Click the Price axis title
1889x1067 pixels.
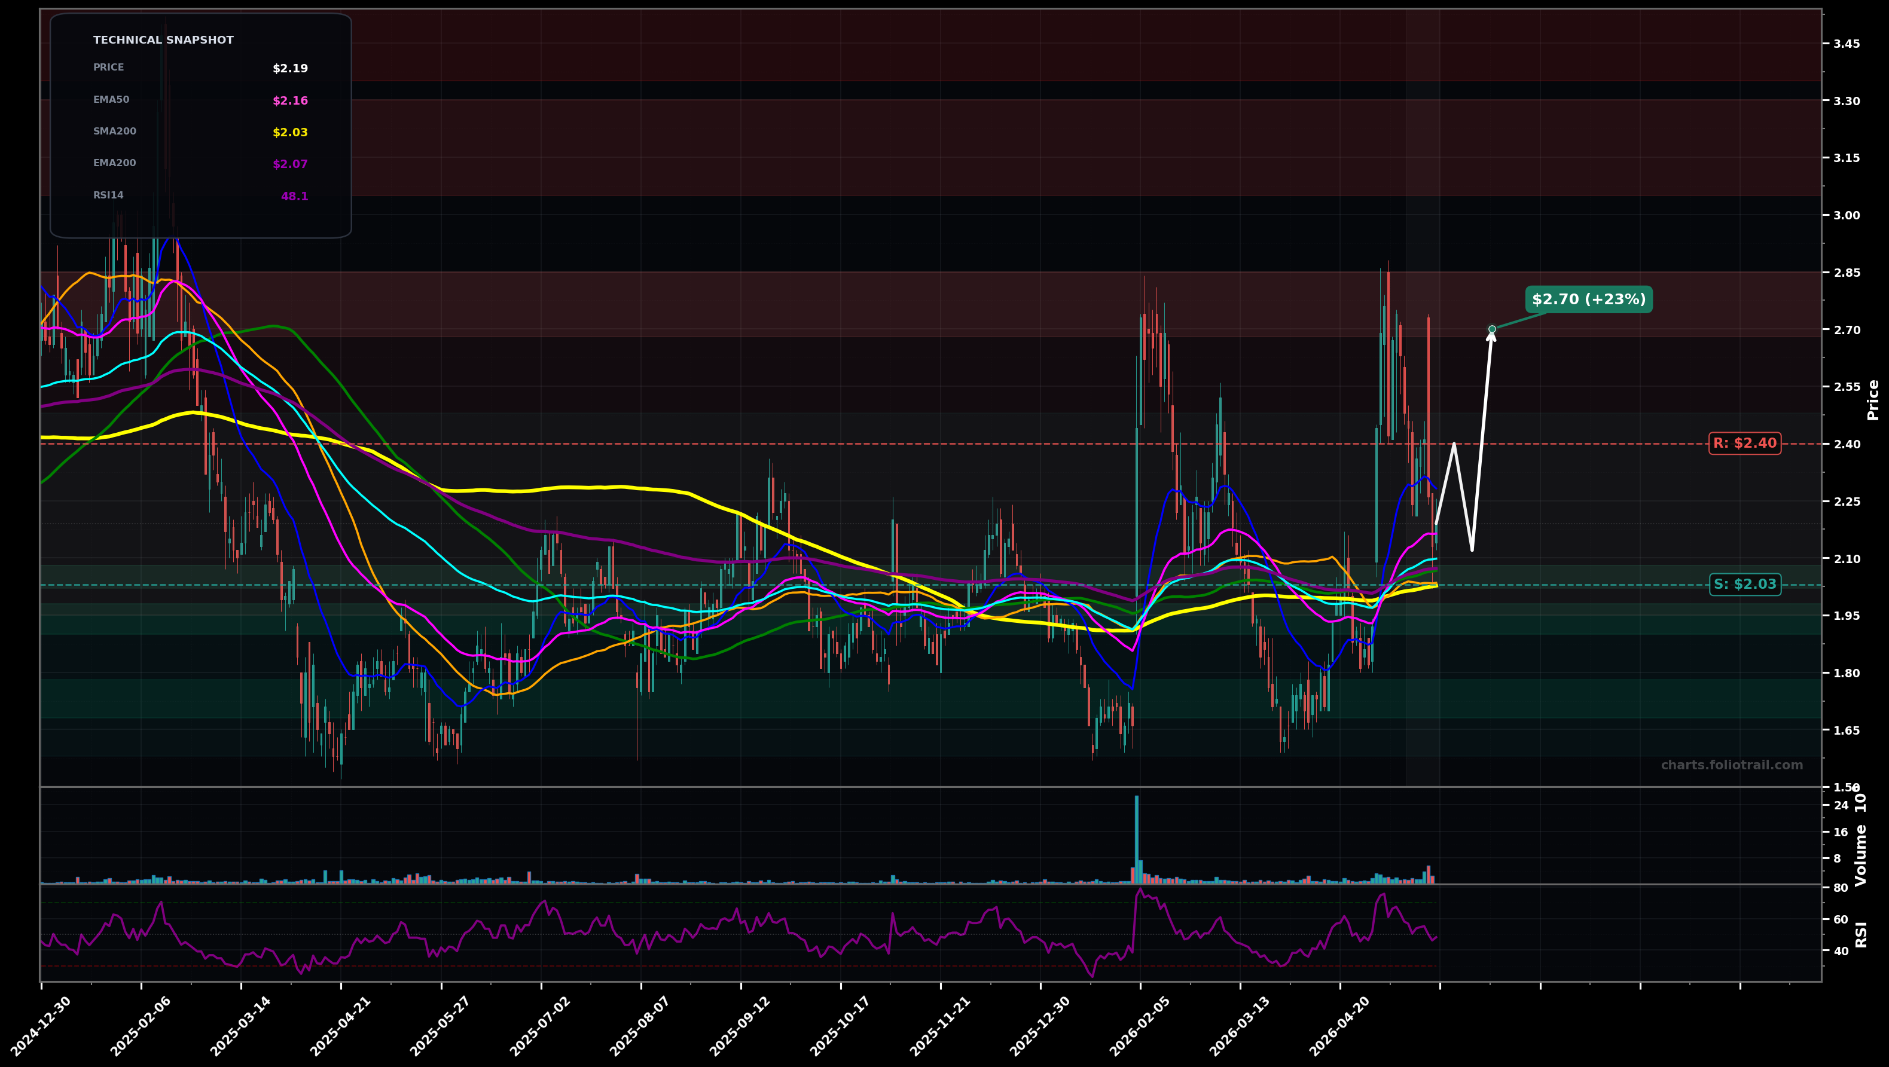point(1873,399)
